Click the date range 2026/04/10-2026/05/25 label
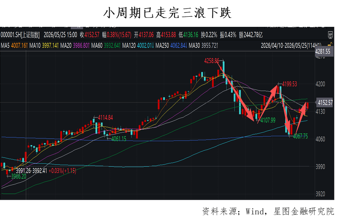Image resolution: width=337 pixels, height=221 pixels. click(291, 46)
